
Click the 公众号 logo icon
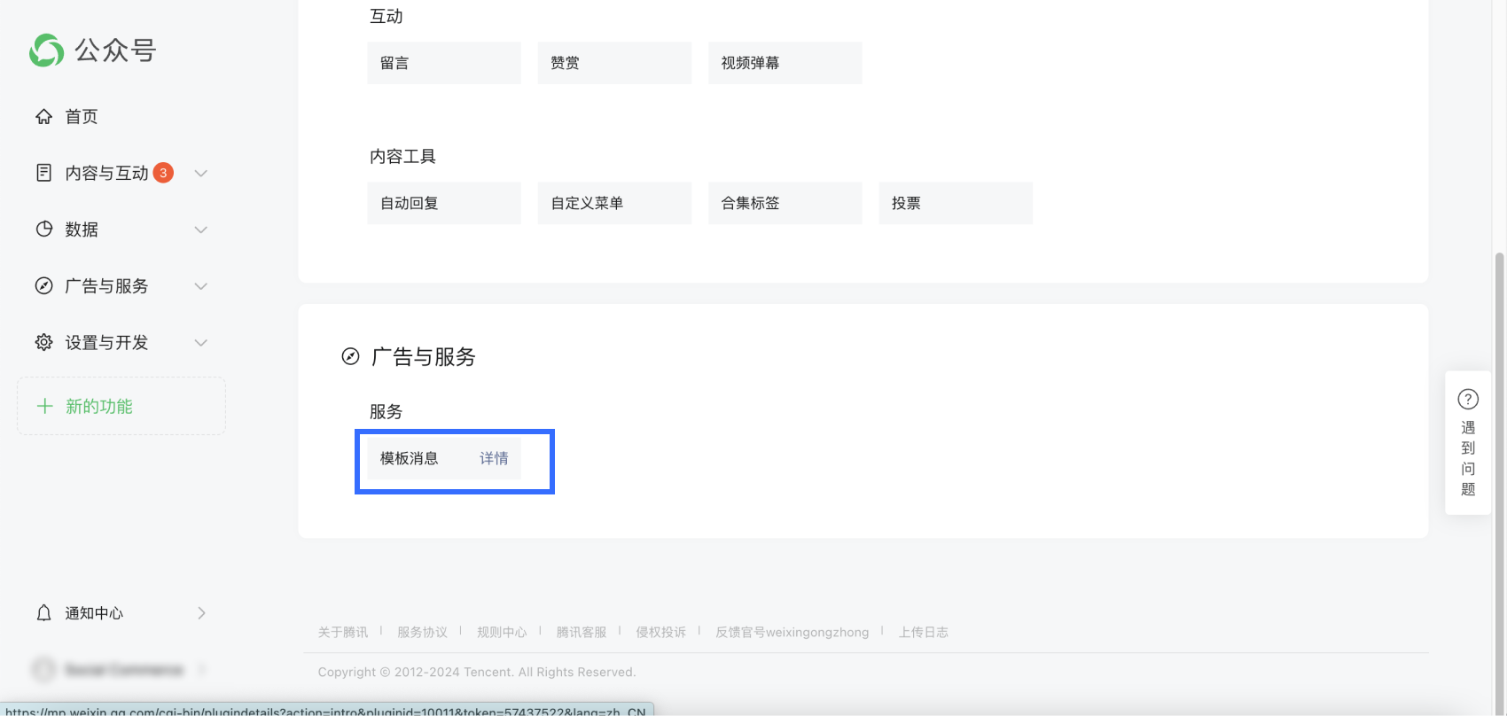[46, 51]
